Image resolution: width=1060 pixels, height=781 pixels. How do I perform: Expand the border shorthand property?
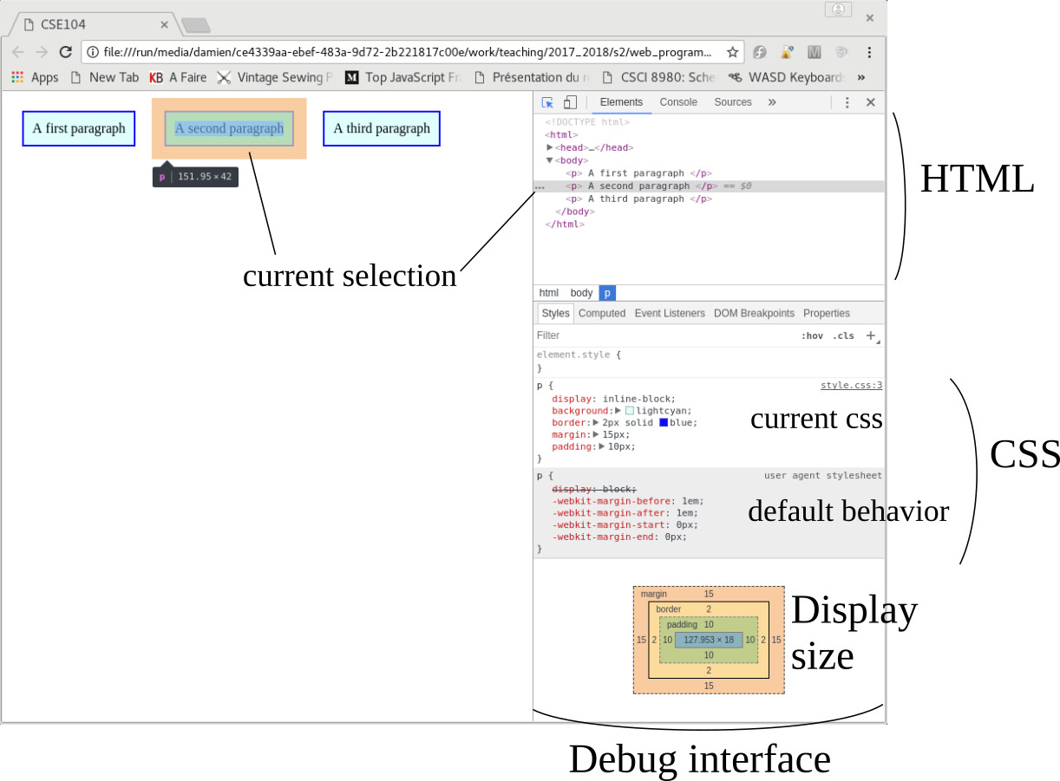tap(596, 422)
